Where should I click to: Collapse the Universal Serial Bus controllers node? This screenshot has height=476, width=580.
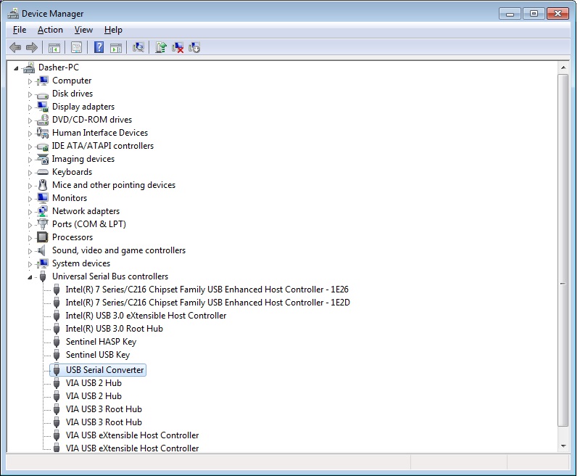[30, 277]
